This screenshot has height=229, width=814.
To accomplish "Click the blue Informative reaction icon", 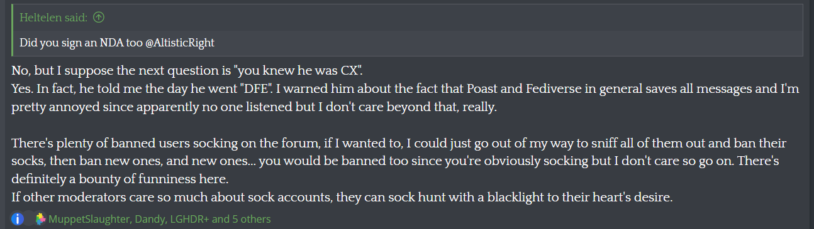I will (x=18, y=219).
